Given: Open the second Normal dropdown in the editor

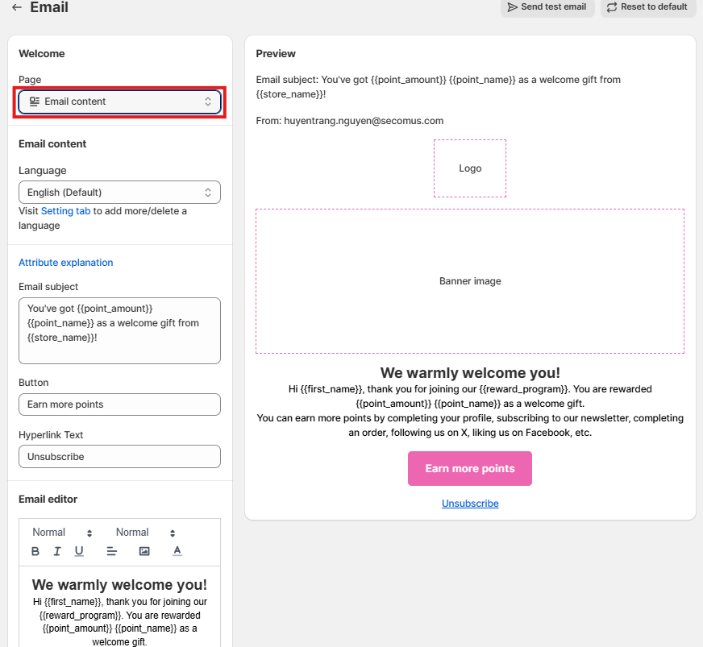Looking at the screenshot, I should click(145, 533).
